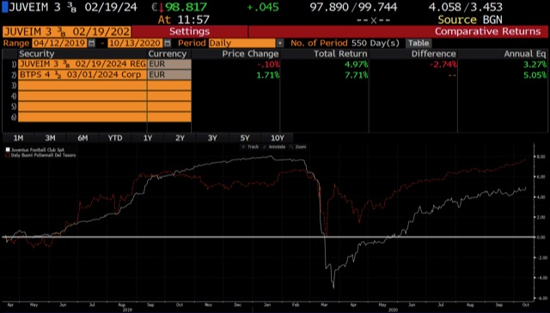Click the +.045 price change in header
Screen dimensions: 550x313
click(x=263, y=7)
